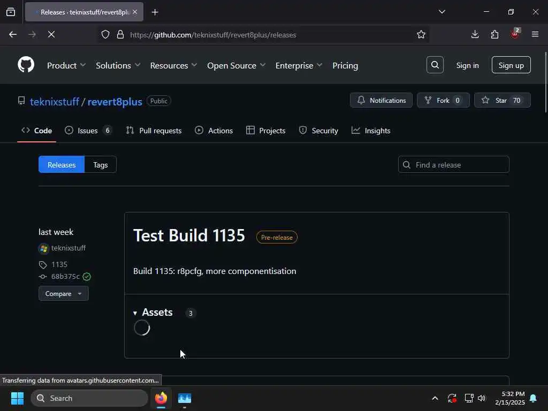548x411 pixels.
Task: Click the green verified commit checkmark
Action: [87, 277]
